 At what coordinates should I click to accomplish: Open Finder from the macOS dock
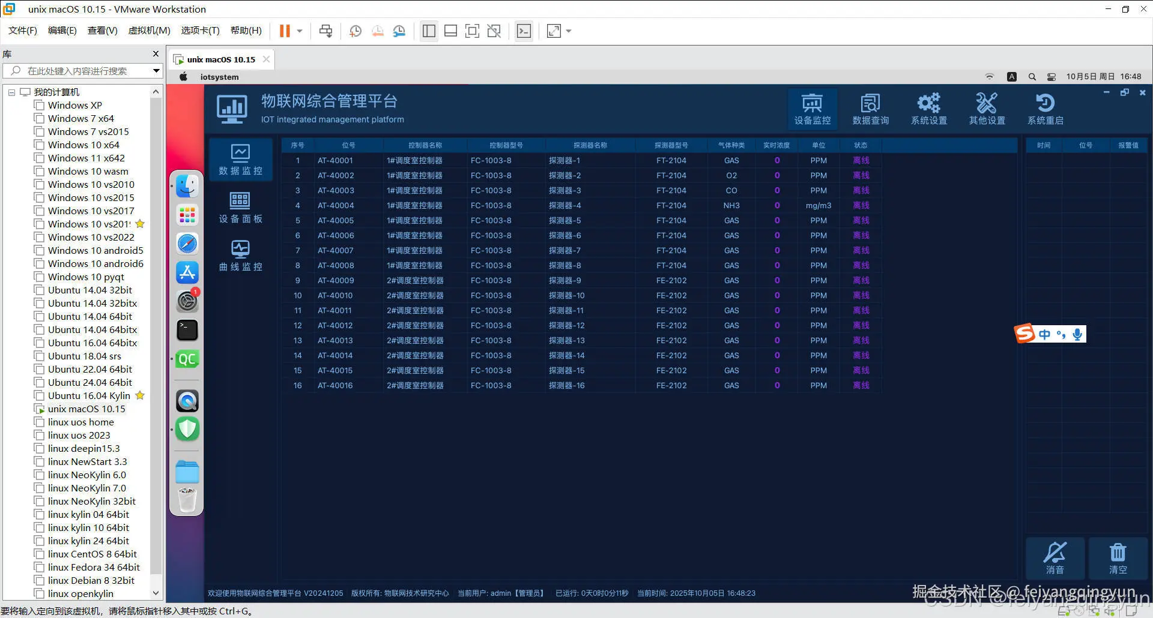point(187,186)
